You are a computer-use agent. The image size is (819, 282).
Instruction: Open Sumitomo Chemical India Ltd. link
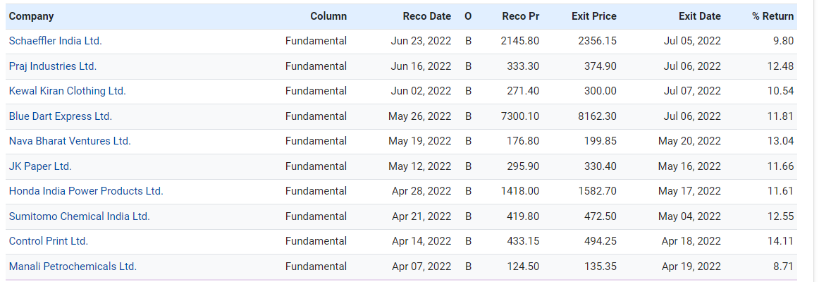pos(79,216)
